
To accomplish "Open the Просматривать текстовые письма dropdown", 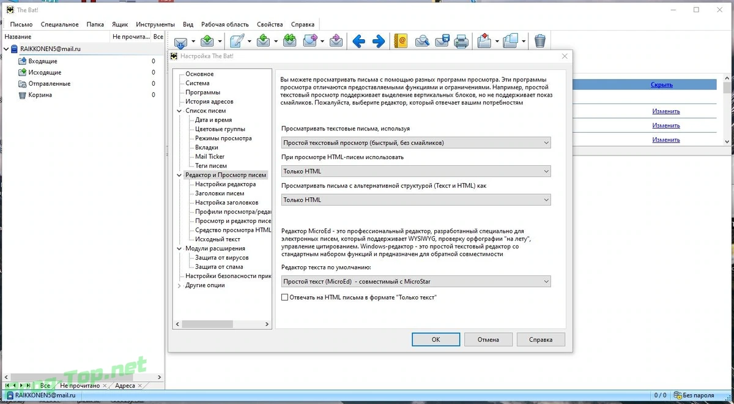I will (x=416, y=143).
